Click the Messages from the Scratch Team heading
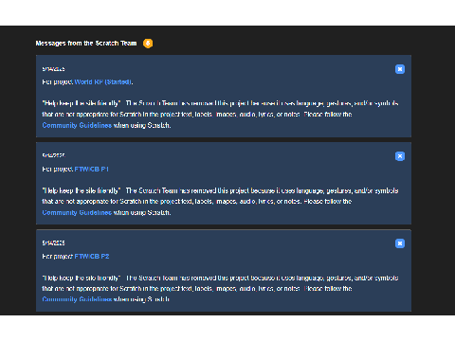This screenshot has width=455, height=341. (x=86, y=44)
